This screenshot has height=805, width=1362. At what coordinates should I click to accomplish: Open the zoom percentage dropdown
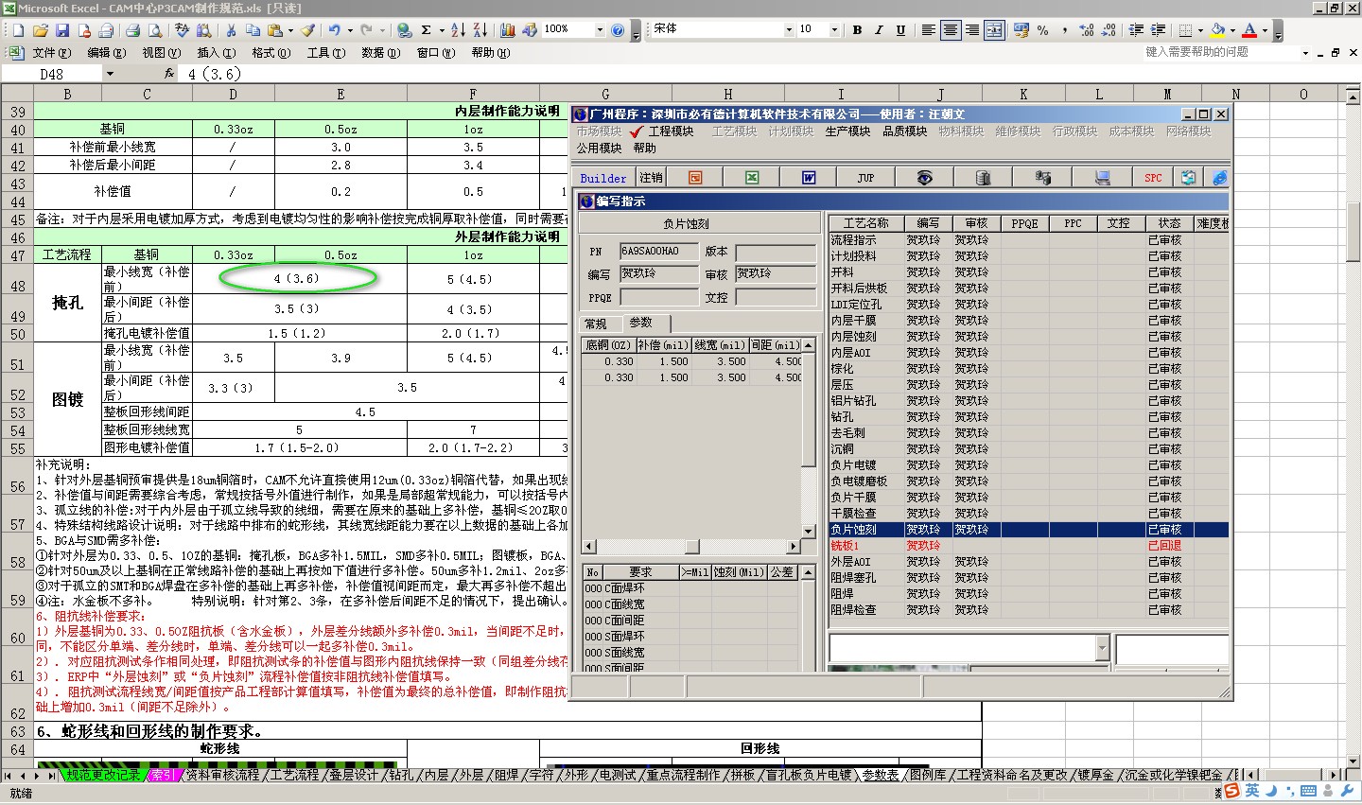tap(599, 30)
